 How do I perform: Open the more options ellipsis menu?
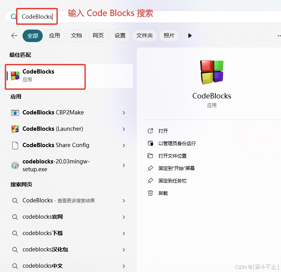pyautogui.click(x=279, y=36)
